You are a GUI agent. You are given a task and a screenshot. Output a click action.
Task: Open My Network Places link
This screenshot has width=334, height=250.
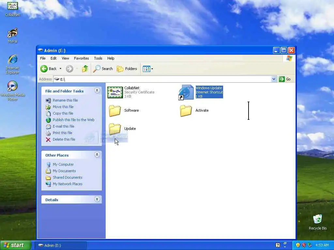coord(68,184)
